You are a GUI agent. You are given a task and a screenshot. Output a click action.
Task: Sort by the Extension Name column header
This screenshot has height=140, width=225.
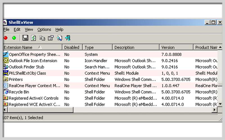(33, 47)
